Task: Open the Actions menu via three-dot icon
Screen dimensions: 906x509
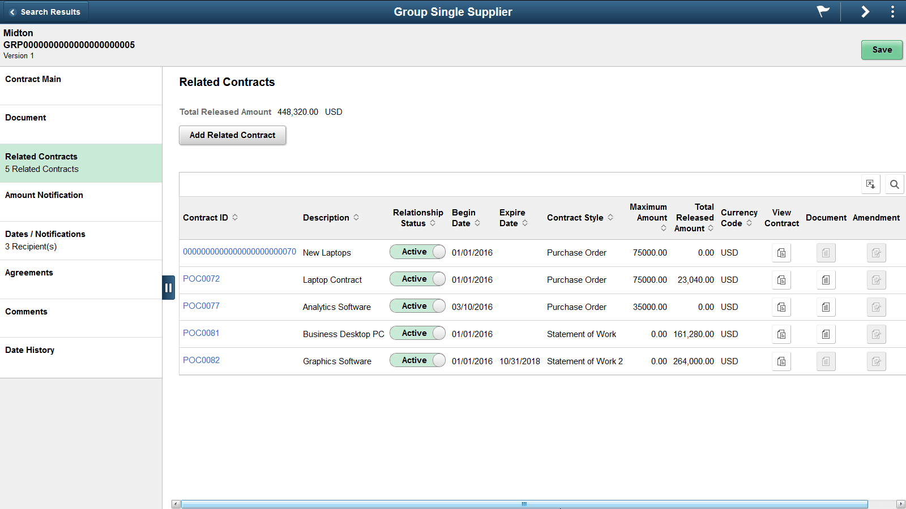Action: tap(892, 11)
